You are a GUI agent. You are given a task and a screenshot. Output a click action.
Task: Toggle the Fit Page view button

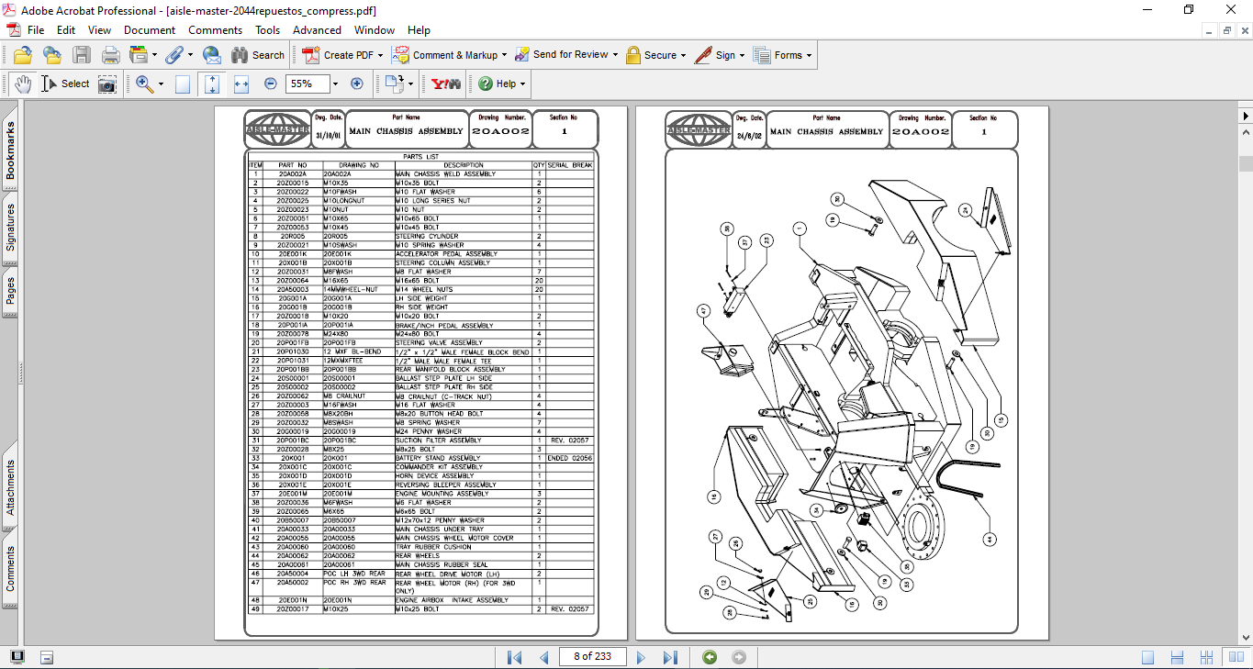tap(212, 84)
